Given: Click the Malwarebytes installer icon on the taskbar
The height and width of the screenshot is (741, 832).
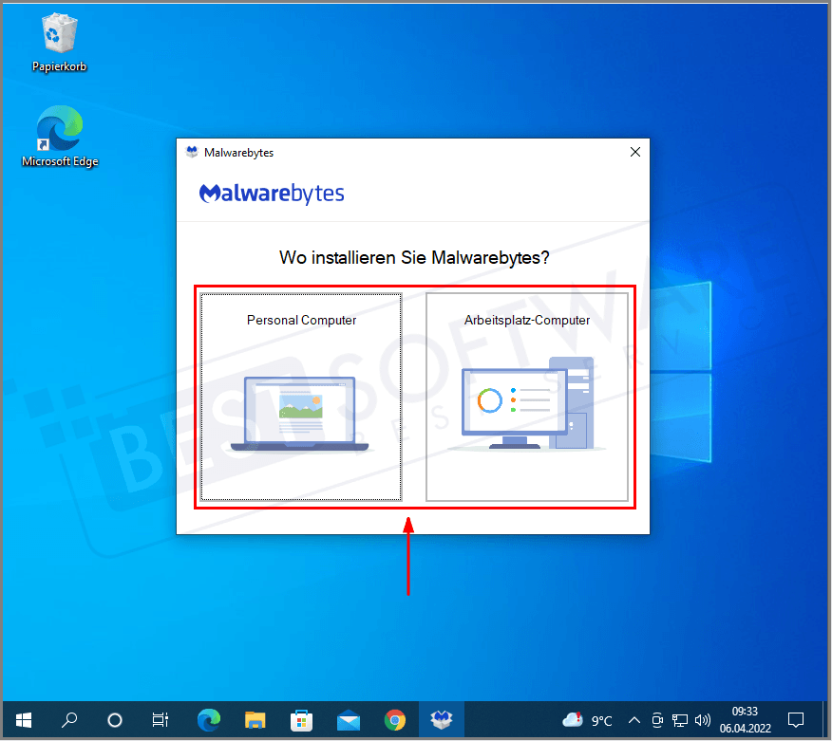Looking at the screenshot, I should [442, 720].
